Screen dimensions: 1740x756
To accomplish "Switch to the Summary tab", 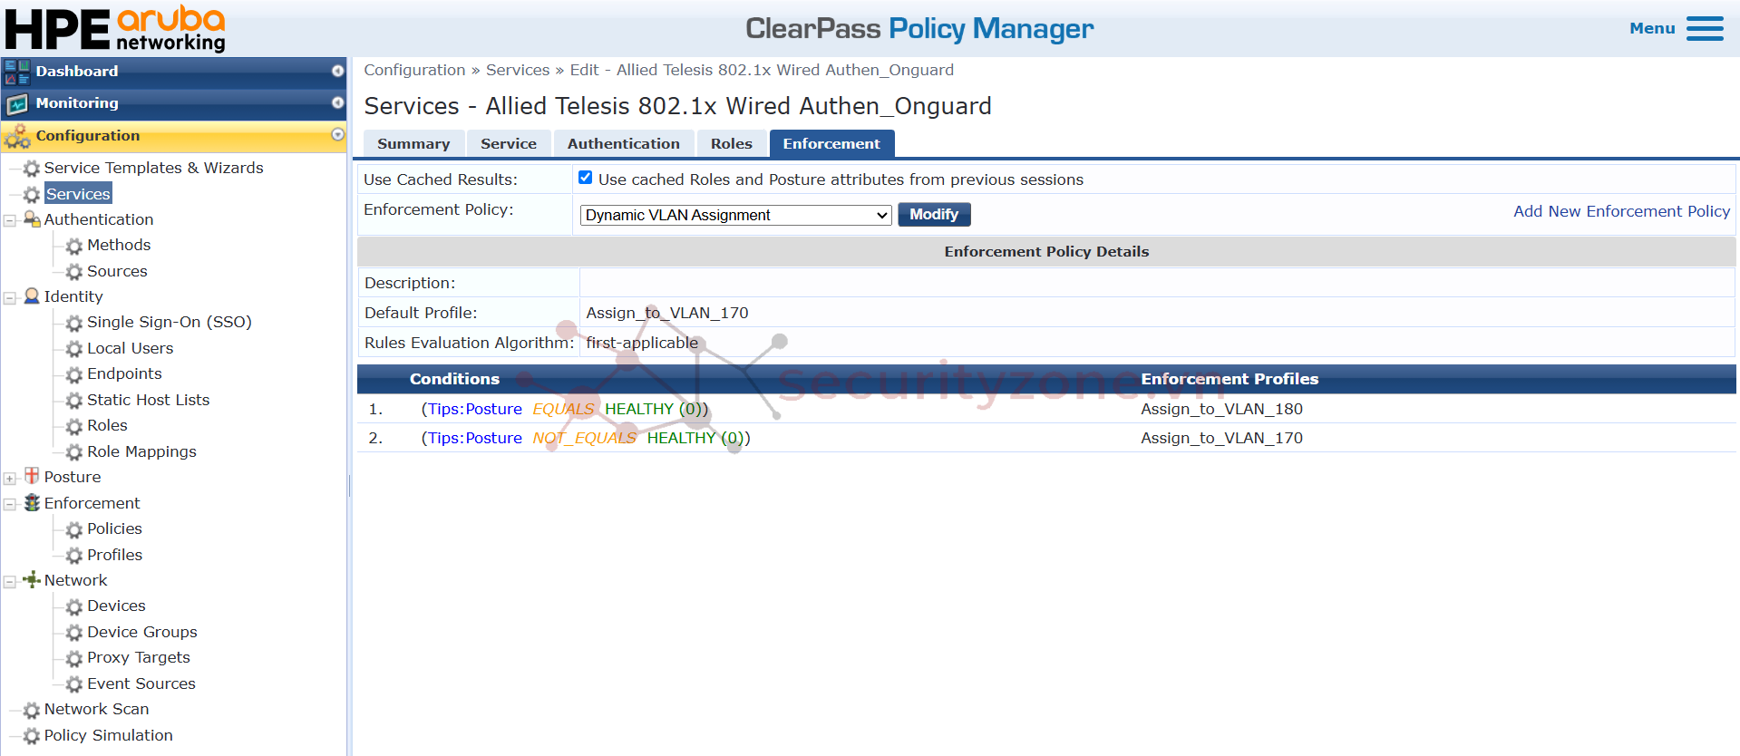I will (413, 144).
